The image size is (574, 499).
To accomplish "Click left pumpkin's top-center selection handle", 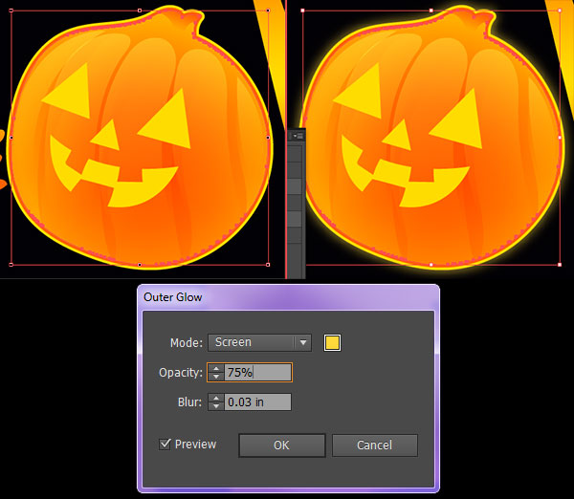I will pyautogui.click(x=140, y=11).
